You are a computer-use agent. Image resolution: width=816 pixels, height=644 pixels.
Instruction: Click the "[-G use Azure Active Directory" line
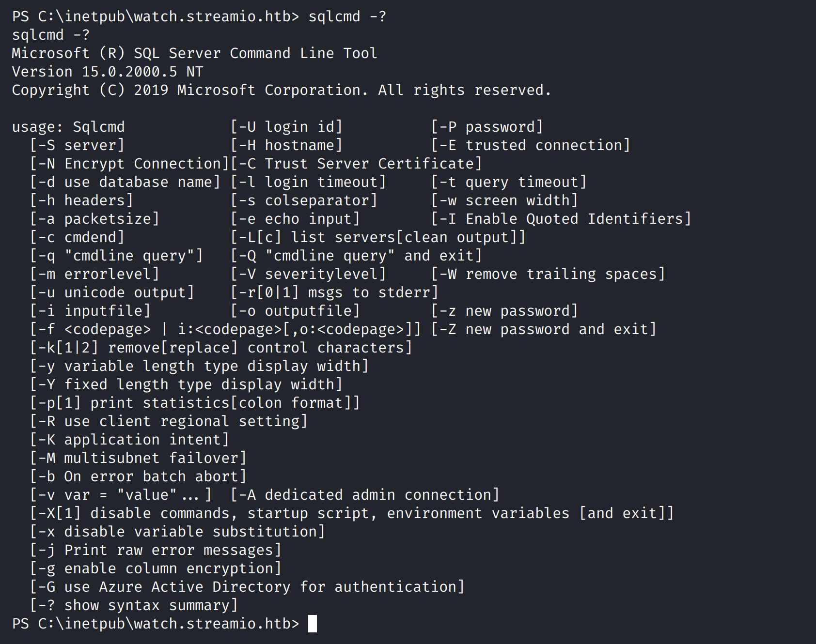pos(247,587)
